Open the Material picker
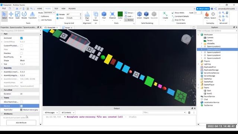Viewport: 238px width, 134px height. 112,15
